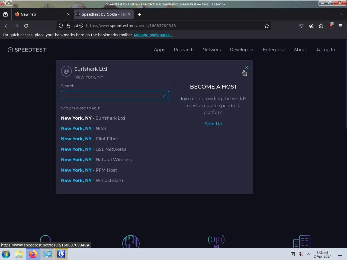The width and height of the screenshot is (347, 260).
Task: Open Save to Pocket icon
Action: click(301, 26)
